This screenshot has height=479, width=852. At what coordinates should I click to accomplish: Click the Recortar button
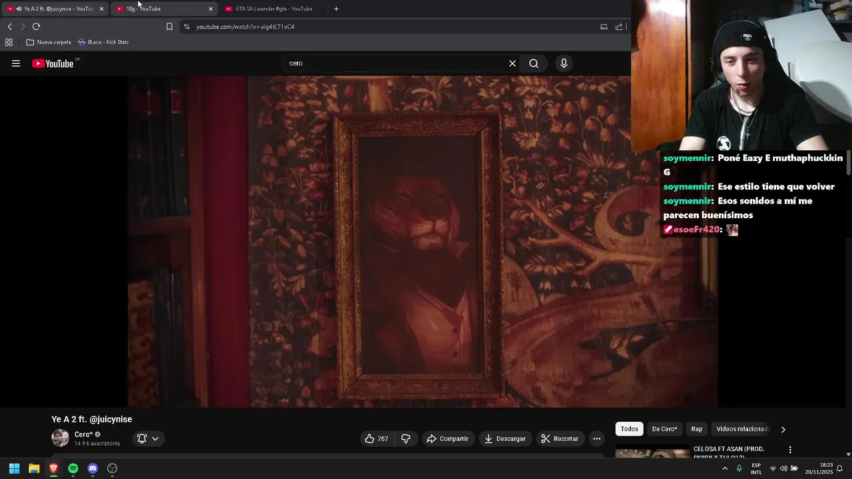(559, 438)
